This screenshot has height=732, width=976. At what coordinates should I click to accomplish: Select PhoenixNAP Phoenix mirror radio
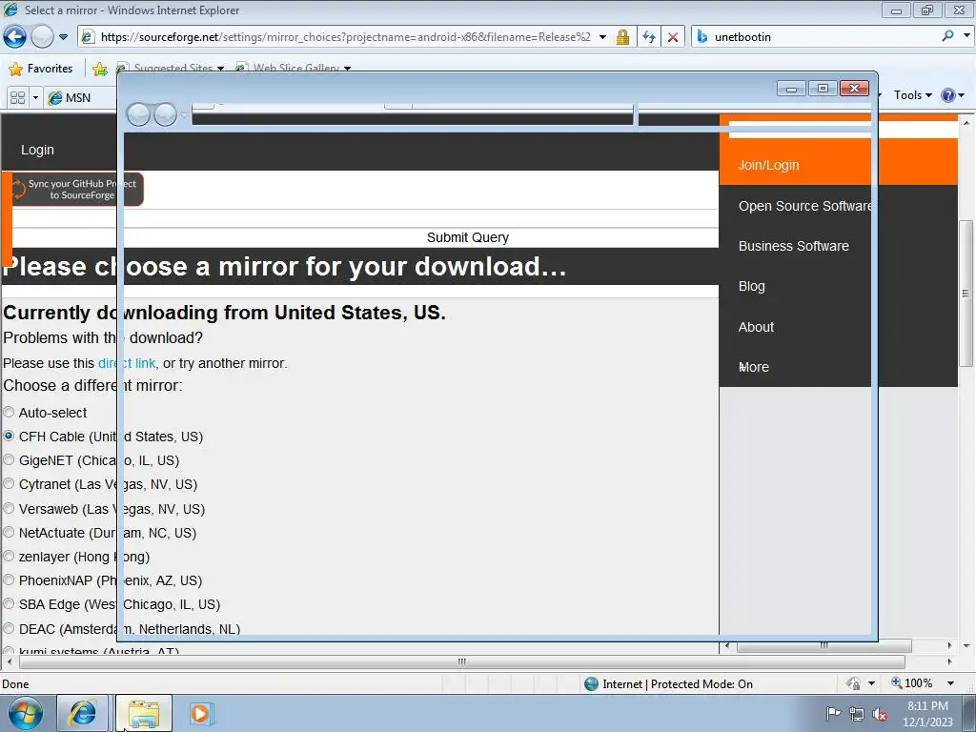click(x=9, y=580)
